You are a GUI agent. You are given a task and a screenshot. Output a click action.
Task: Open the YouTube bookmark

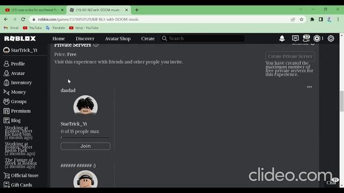[x=32, y=28]
